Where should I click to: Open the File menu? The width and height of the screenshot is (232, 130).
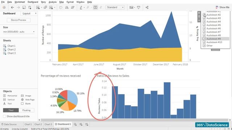pyautogui.click(x=3, y=2)
